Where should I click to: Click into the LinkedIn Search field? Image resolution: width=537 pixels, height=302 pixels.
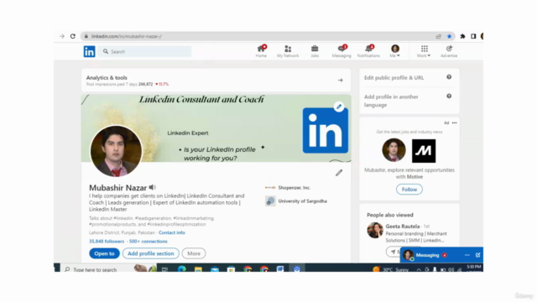point(145,52)
